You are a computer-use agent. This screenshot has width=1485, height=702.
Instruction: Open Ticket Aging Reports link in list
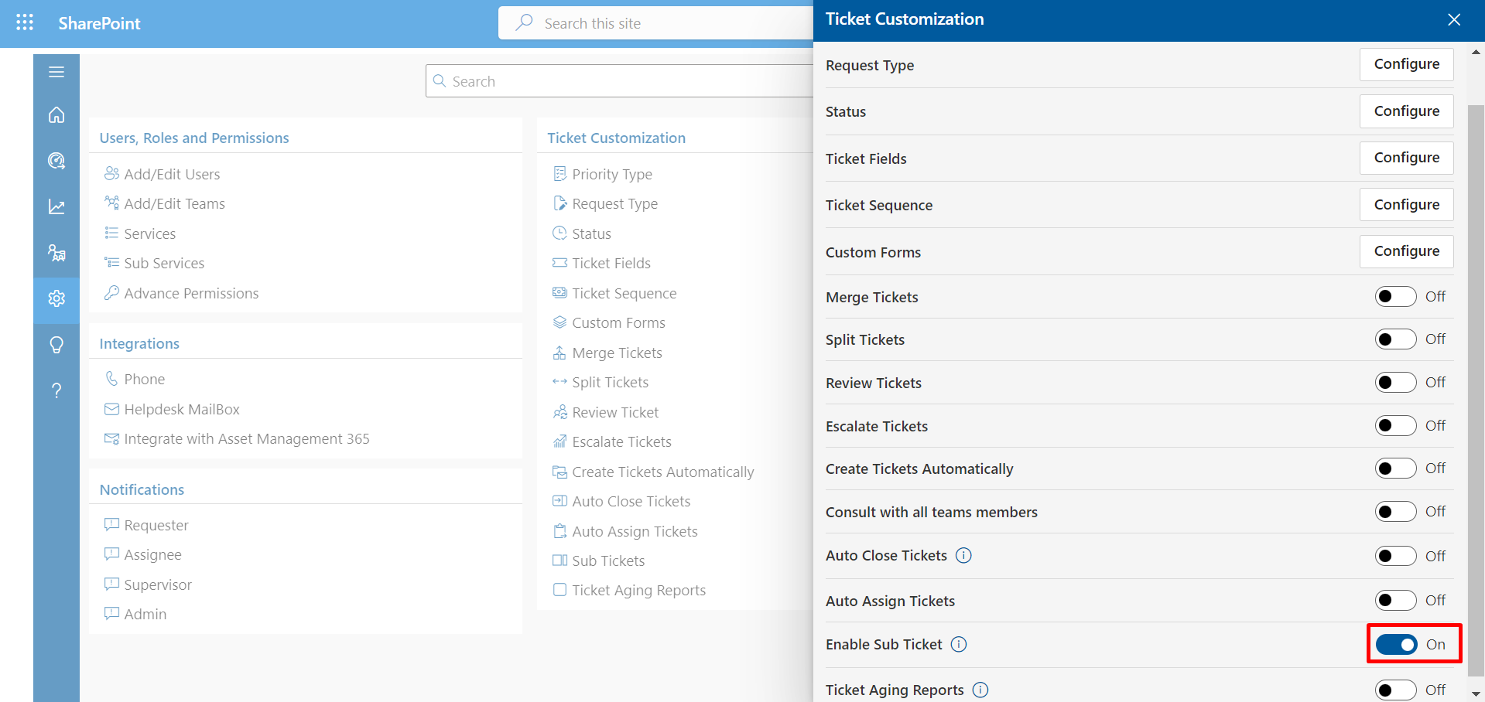coord(639,591)
